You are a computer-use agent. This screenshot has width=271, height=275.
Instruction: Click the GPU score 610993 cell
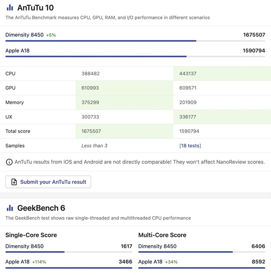(x=90, y=88)
